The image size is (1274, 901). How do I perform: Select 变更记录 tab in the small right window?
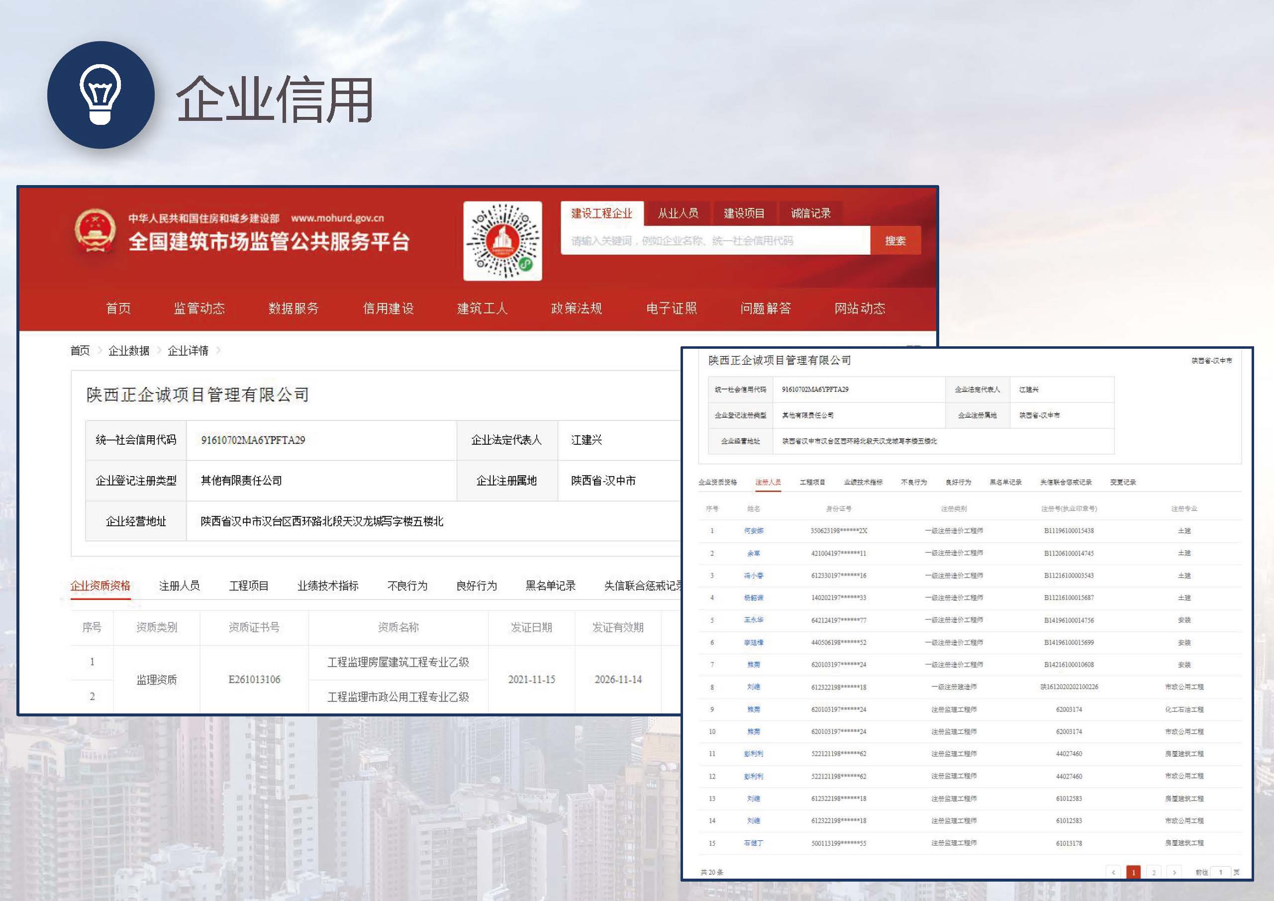click(x=1123, y=482)
